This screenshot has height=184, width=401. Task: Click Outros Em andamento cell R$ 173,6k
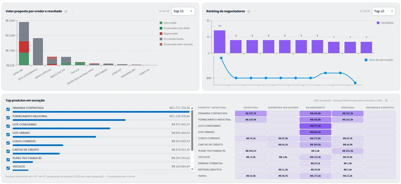coord(315,176)
